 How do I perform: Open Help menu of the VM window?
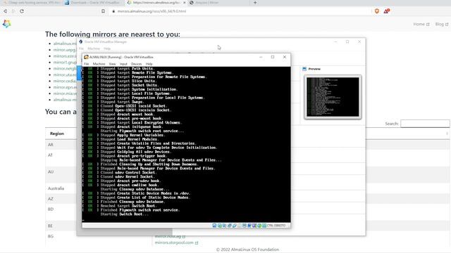coord(149,64)
